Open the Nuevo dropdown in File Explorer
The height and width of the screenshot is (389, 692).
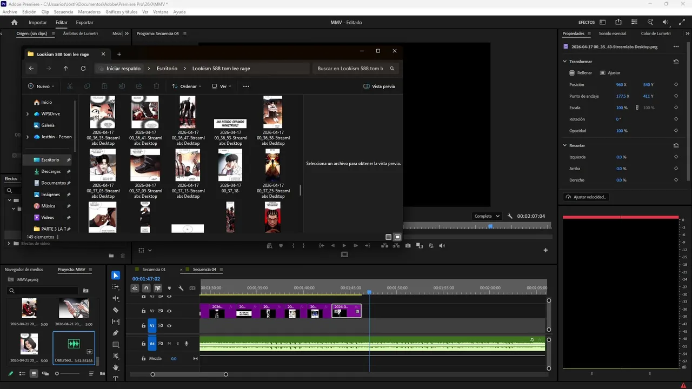[x=41, y=86]
